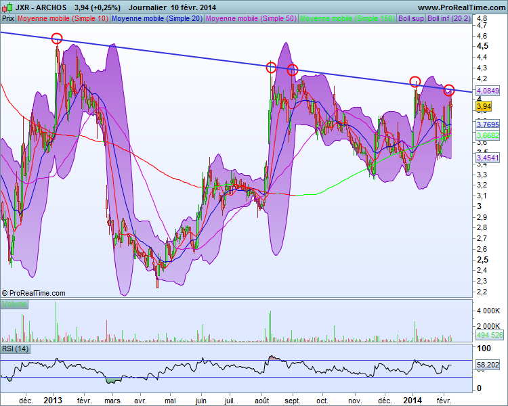508x406 pixels.
Task: Click the candlestick chart icon beside JXR
Action: 8,7
